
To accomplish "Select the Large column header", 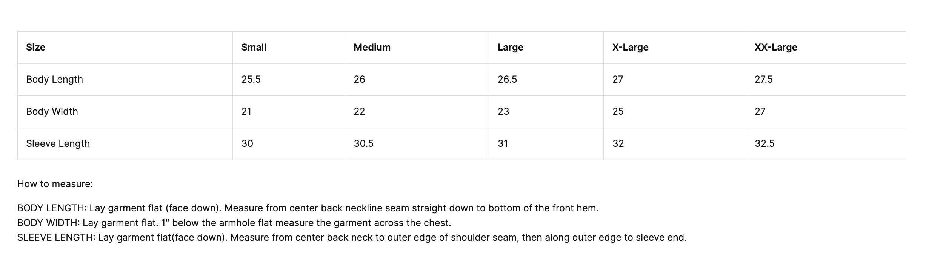I will [510, 48].
